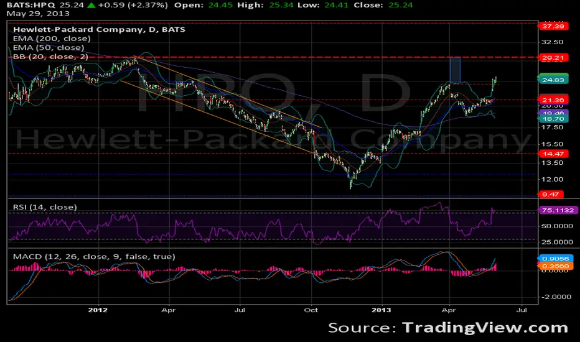Click the 9.47 red price level tag
580x342 pixels.
(x=551, y=195)
